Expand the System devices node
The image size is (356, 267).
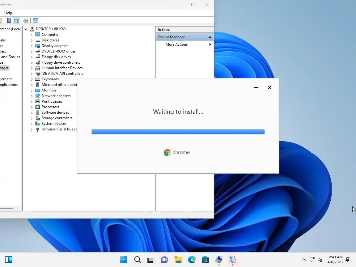point(32,124)
